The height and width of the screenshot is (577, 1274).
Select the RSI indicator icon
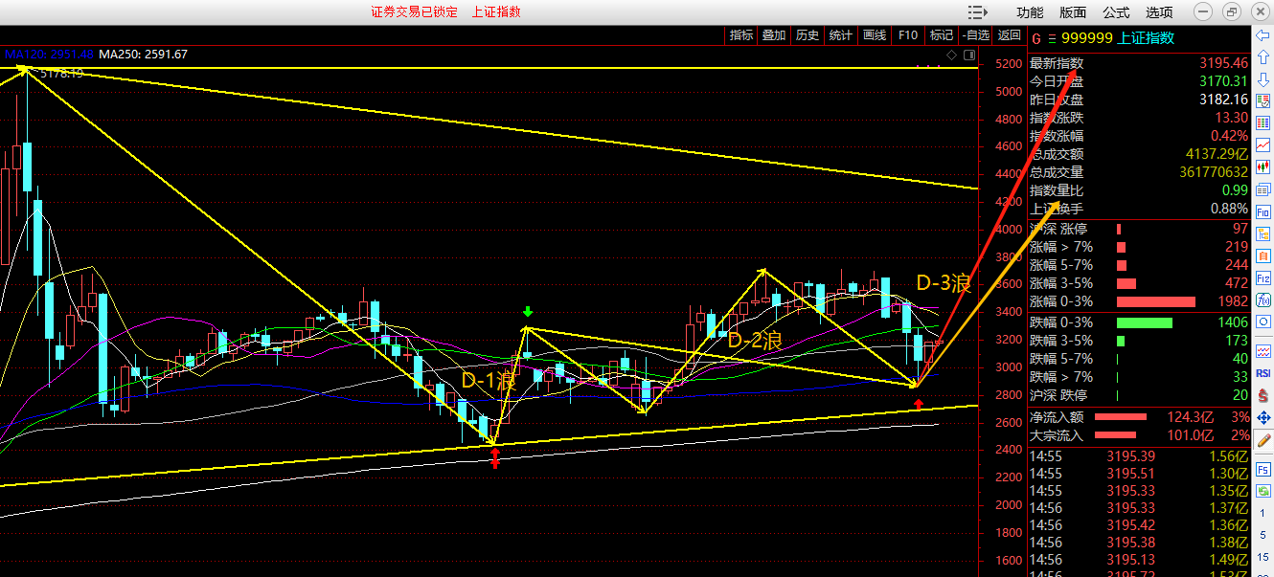(1263, 372)
